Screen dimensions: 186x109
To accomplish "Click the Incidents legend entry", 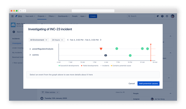I will 105,66.
